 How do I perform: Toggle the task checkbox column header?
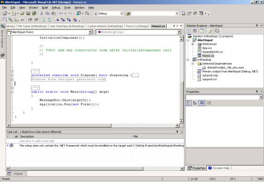click(16, 136)
